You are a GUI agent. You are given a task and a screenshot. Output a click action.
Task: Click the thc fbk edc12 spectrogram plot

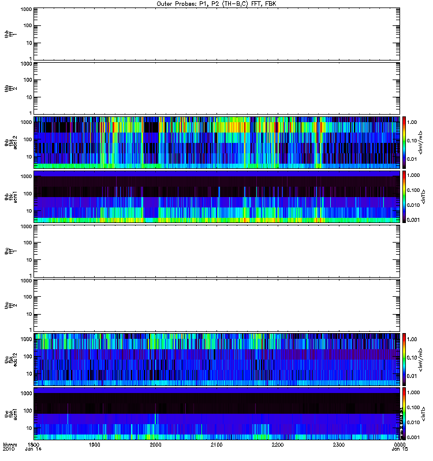coord(217,359)
